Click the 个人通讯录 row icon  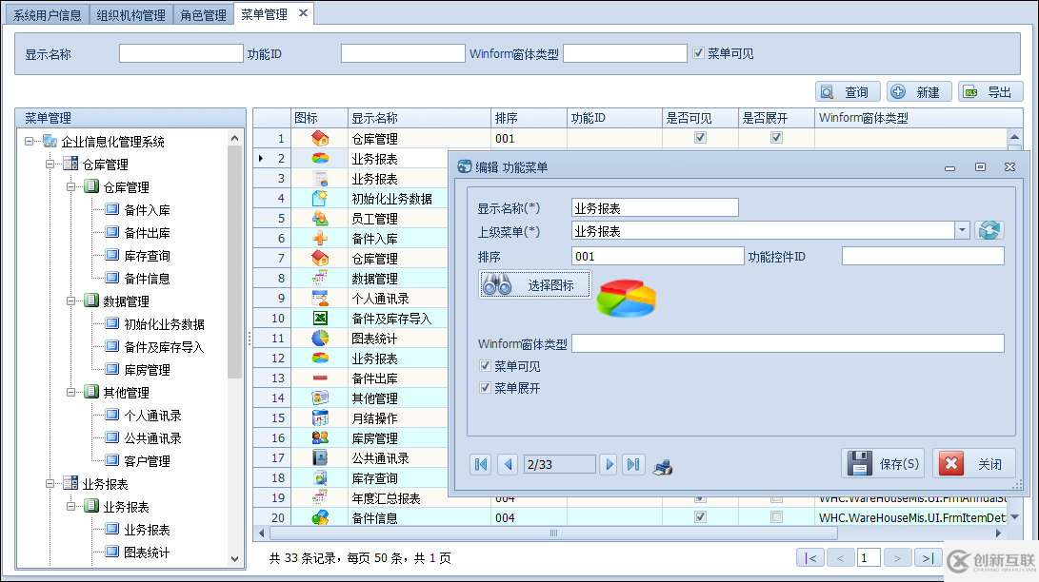pyautogui.click(x=320, y=299)
